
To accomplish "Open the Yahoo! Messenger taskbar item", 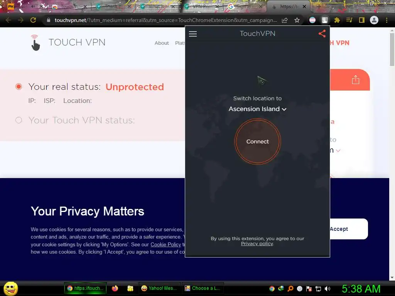I will [x=159, y=288].
